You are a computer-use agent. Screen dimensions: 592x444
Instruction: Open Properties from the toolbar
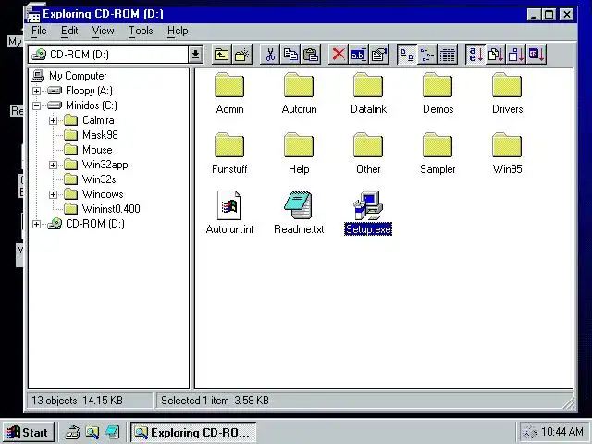point(378,55)
